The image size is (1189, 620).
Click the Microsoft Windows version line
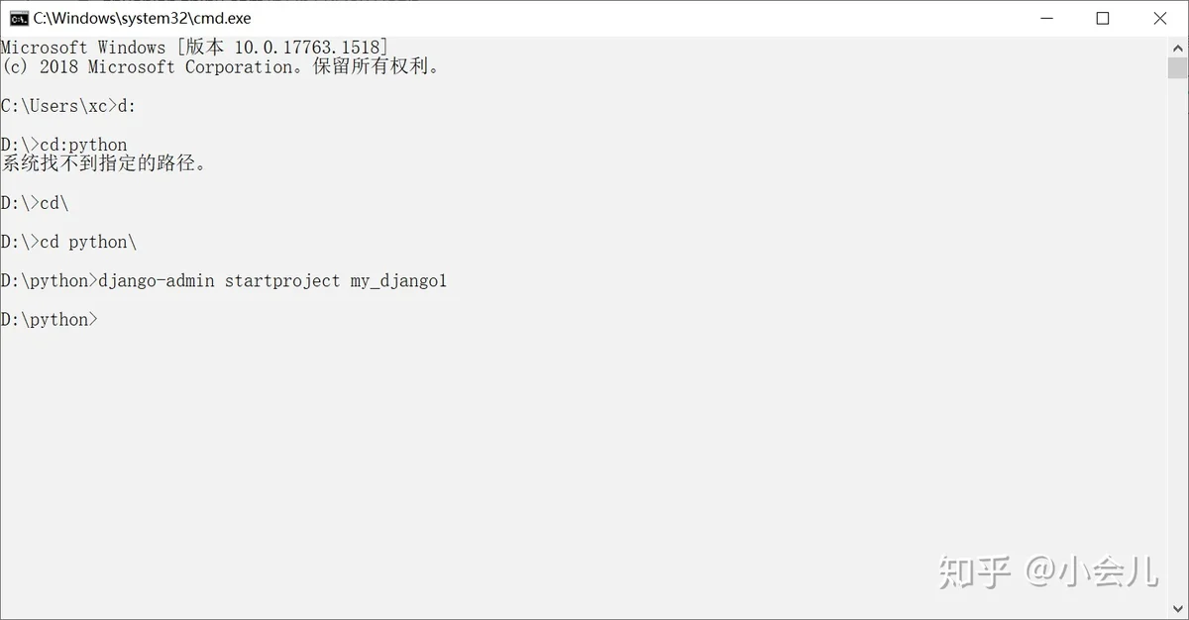pyautogui.click(x=194, y=48)
